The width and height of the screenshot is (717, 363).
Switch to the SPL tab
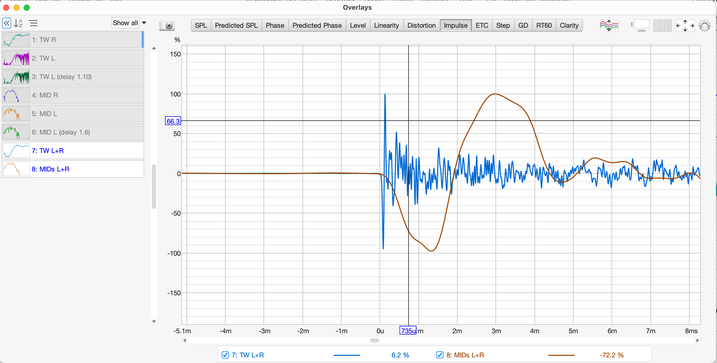201,25
